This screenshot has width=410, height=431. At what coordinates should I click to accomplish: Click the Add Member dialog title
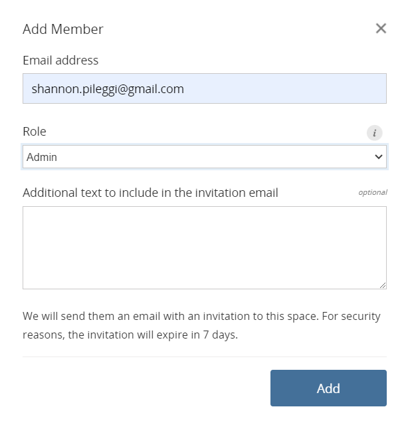[x=63, y=29]
